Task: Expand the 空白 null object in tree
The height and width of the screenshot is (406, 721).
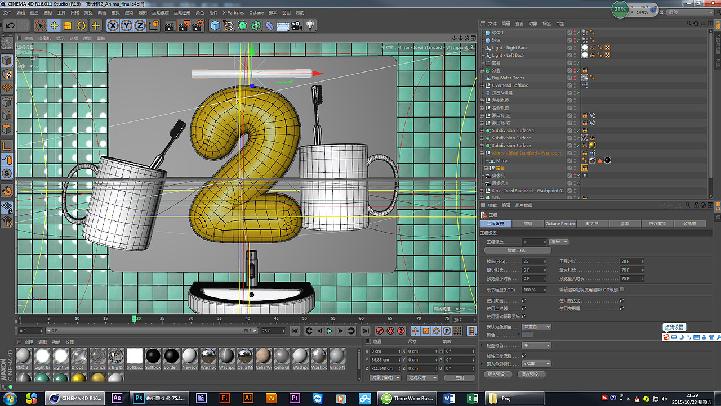Action: tap(486, 168)
